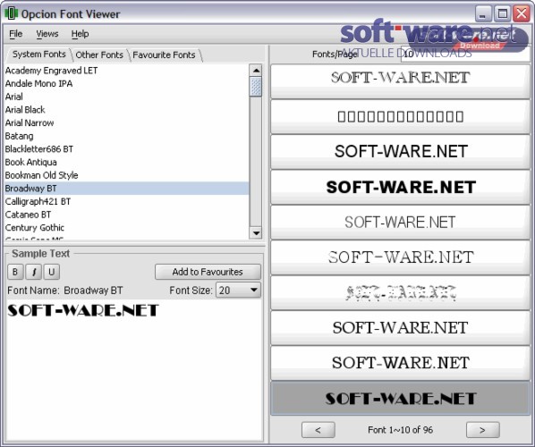This screenshot has width=535, height=447.
Task: Select Cataneo BT font
Action: tap(126, 215)
